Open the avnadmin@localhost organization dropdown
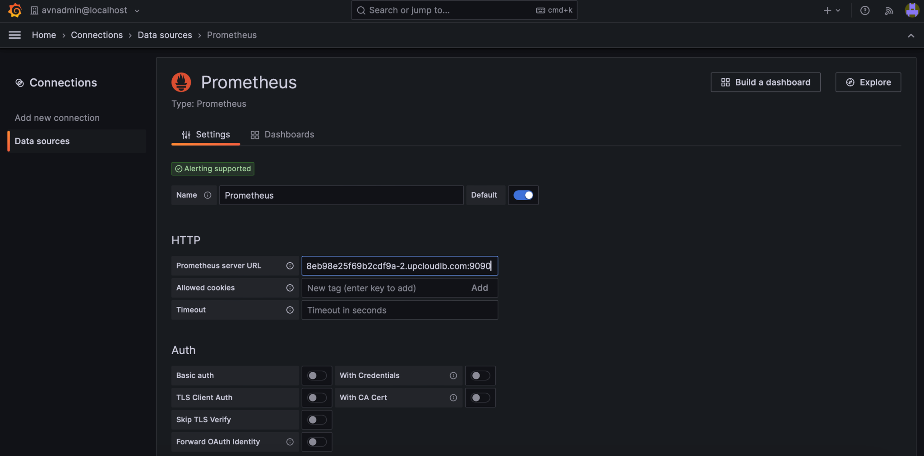924x456 pixels. 85,10
